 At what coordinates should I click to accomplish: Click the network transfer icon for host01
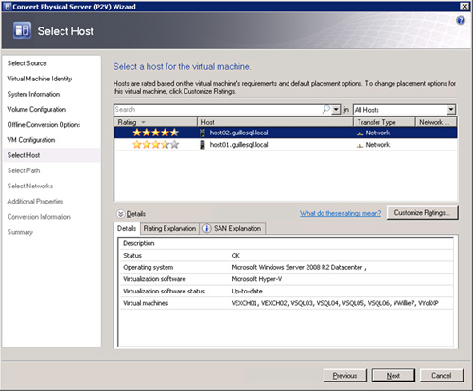pos(359,145)
